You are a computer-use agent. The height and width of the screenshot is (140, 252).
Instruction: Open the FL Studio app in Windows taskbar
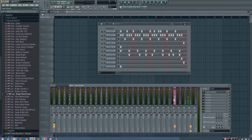(32, 139)
